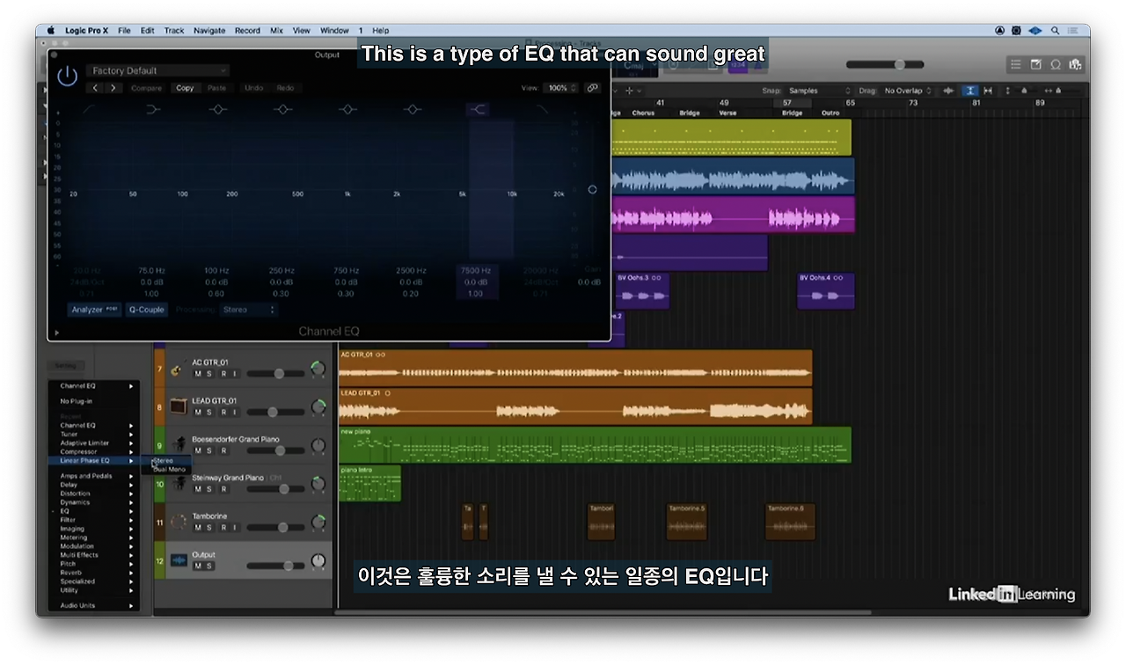This screenshot has width=1126, height=665.
Task: Click the Compare button in Channel EQ
Action: tap(146, 88)
